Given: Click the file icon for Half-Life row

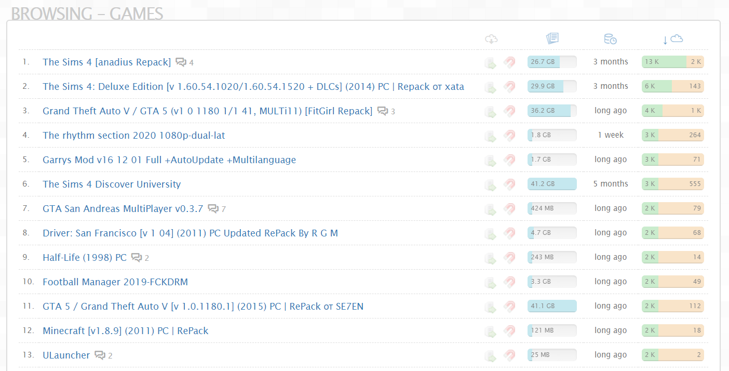Looking at the screenshot, I should click(490, 258).
